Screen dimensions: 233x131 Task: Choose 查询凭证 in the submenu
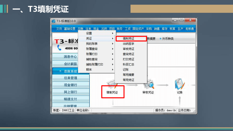(131, 54)
